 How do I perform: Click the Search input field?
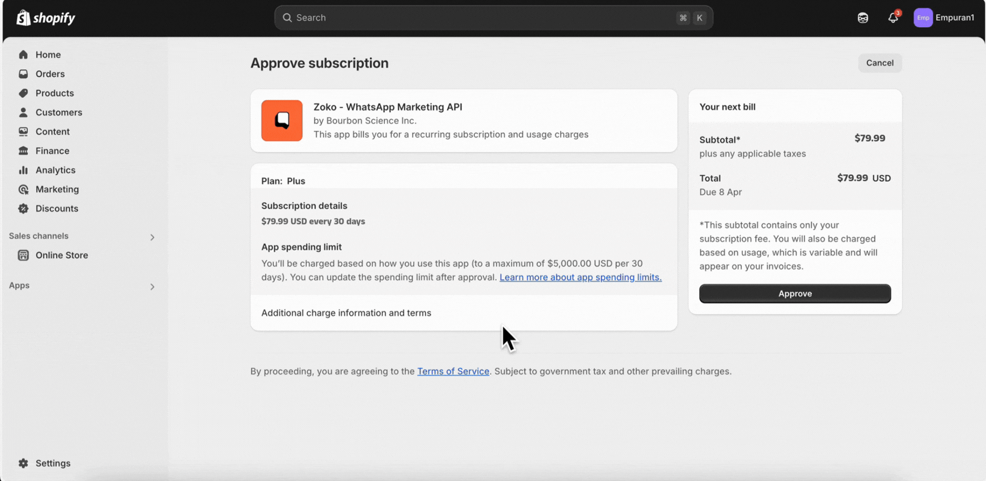pyautogui.click(x=493, y=18)
